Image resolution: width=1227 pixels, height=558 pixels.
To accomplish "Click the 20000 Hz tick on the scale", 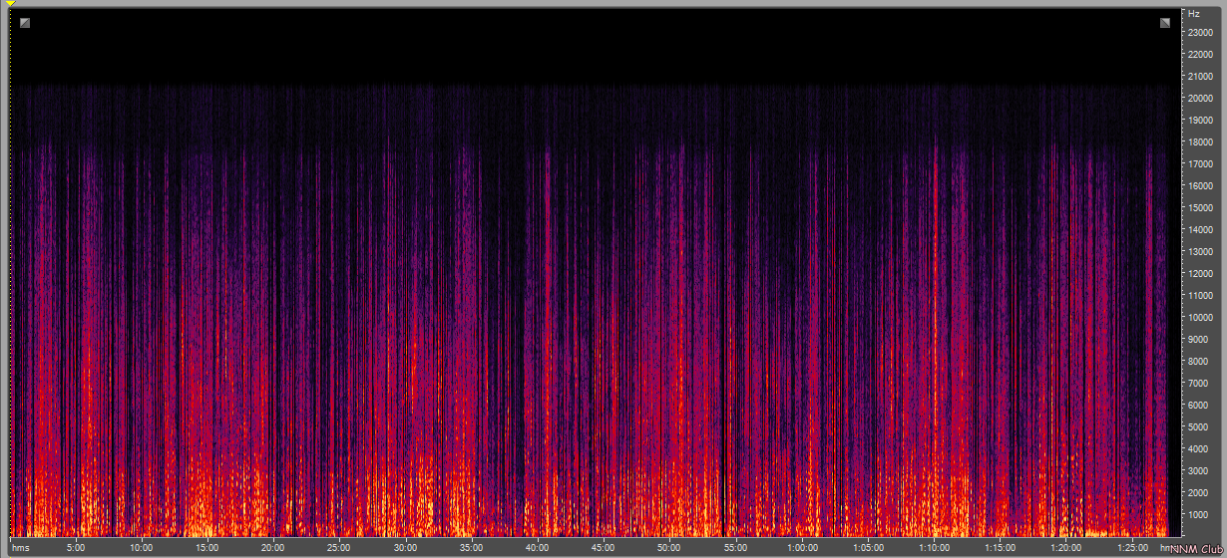I will pyautogui.click(x=1199, y=99).
